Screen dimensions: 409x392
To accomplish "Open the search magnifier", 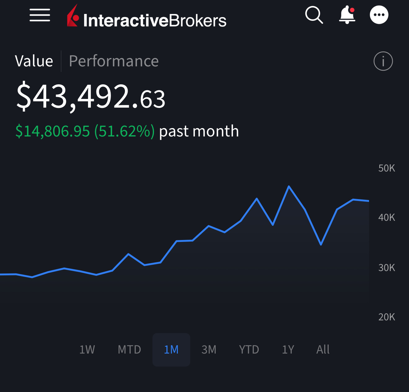I will (314, 15).
